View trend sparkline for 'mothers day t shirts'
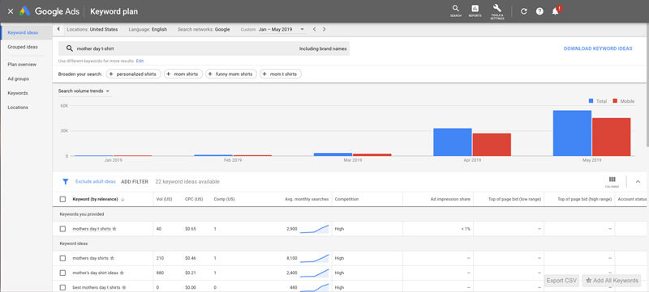The height and width of the screenshot is (292, 649). tap(314, 229)
